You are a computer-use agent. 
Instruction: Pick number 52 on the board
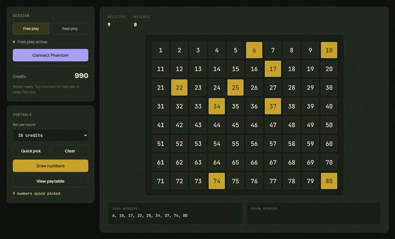coord(179,144)
